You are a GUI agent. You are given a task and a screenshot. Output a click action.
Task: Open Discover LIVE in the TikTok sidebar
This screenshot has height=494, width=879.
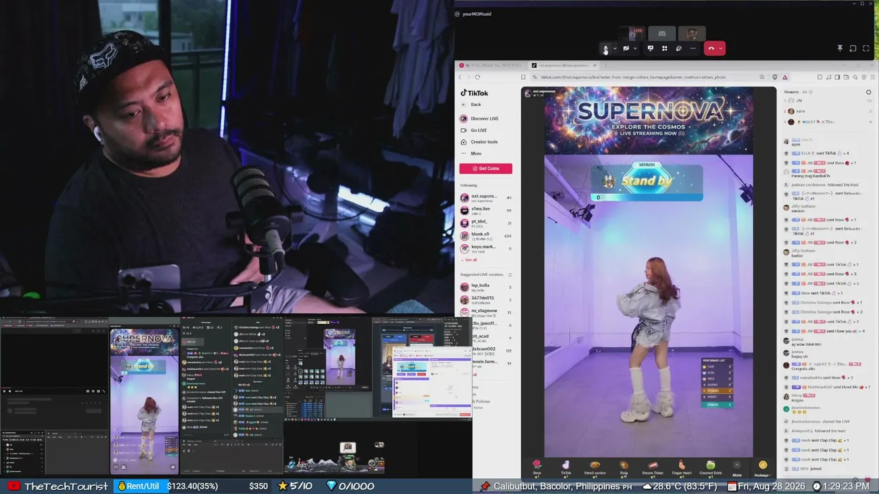click(479, 119)
